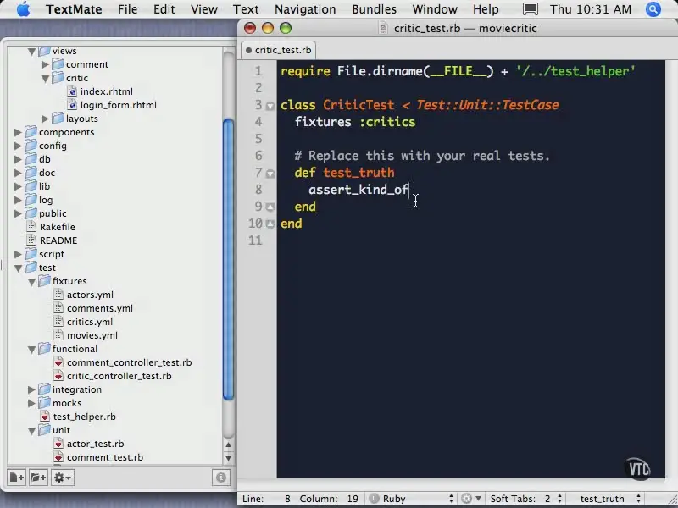Click the actor_test.rb ruby file icon

click(x=58, y=444)
